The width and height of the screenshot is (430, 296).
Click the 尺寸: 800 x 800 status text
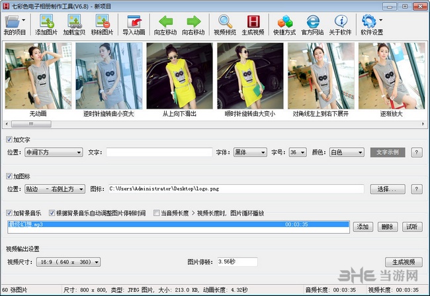pyautogui.click(x=85, y=290)
